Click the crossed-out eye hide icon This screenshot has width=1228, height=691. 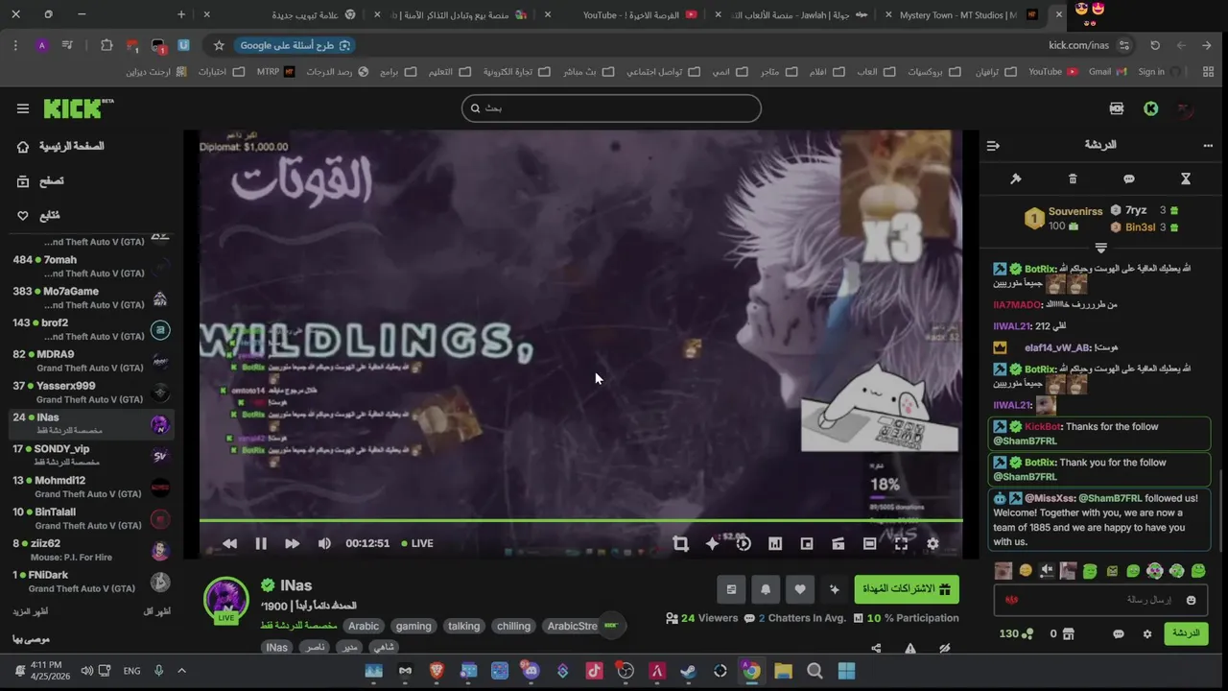coord(945,648)
